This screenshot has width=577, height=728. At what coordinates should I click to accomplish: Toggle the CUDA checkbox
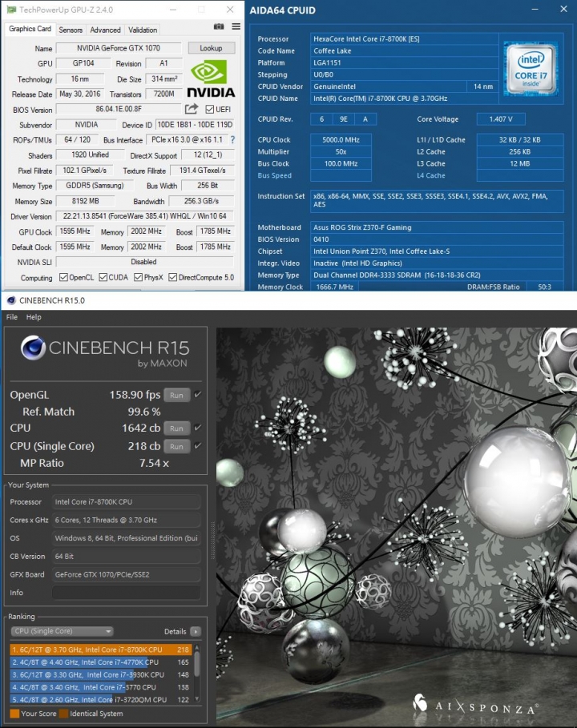[103, 277]
